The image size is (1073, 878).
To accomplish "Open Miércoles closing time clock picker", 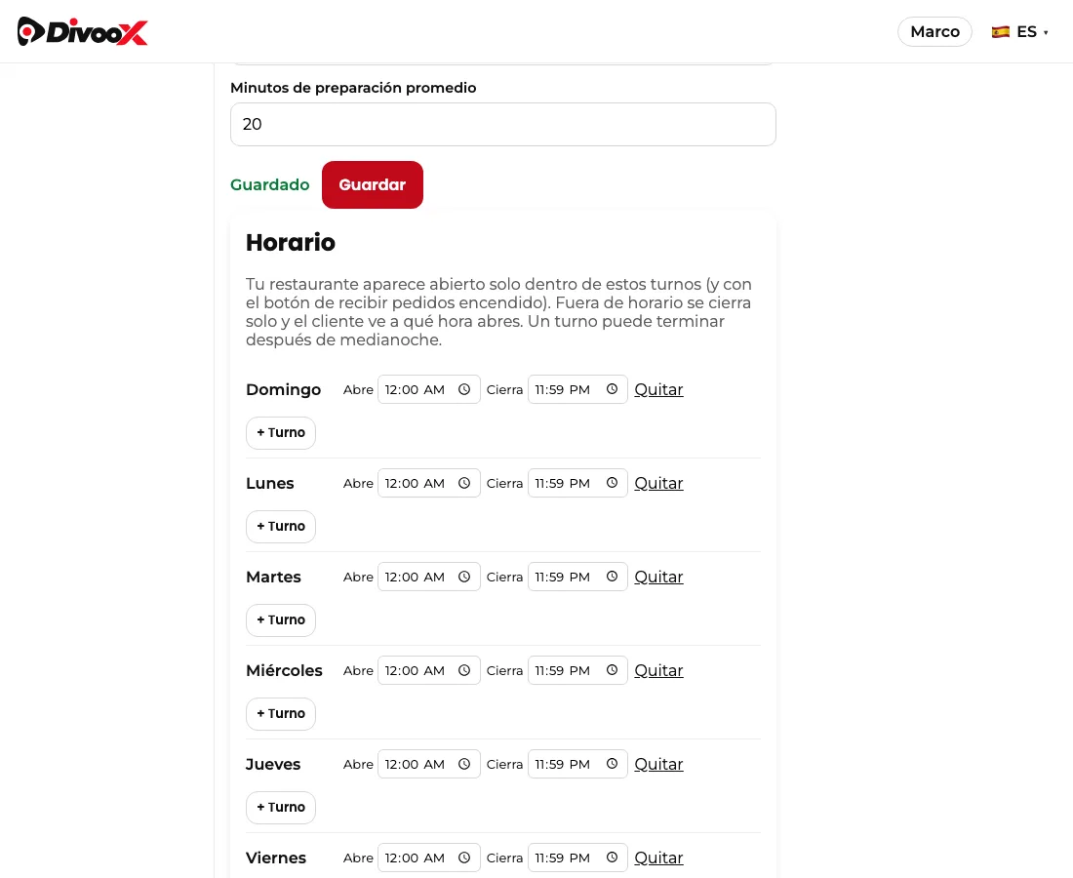I will click(612, 670).
